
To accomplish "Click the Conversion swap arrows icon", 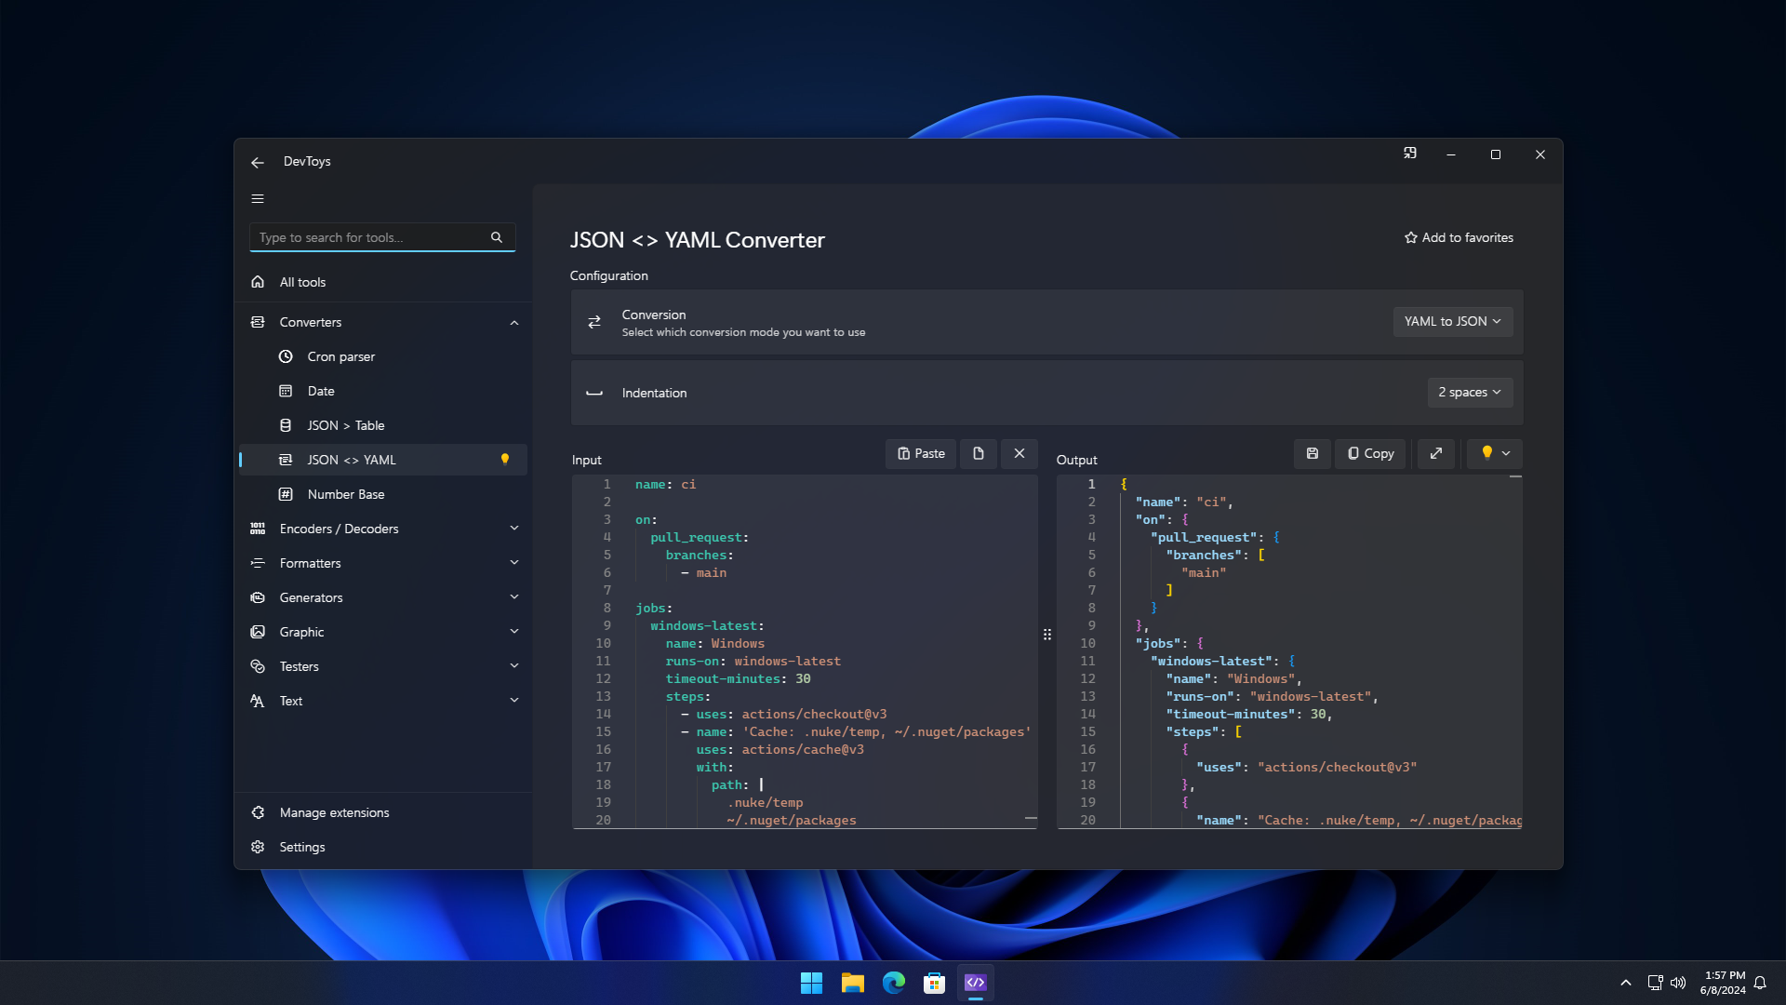I will tap(594, 322).
